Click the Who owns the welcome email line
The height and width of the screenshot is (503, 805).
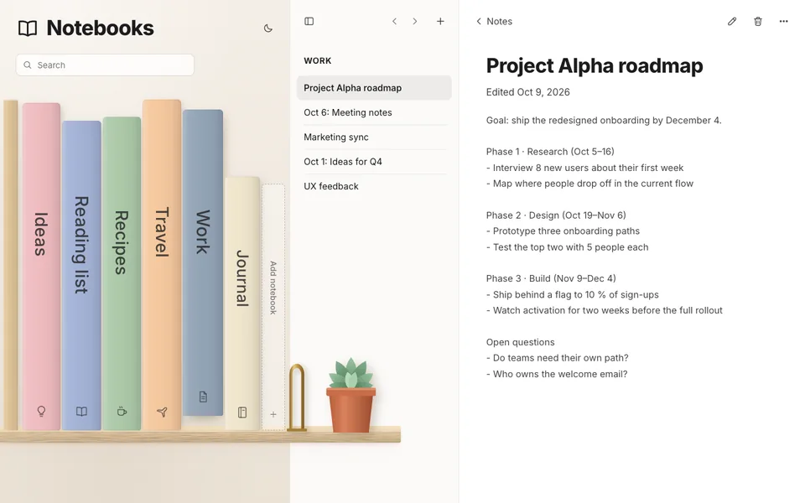(557, 374)
